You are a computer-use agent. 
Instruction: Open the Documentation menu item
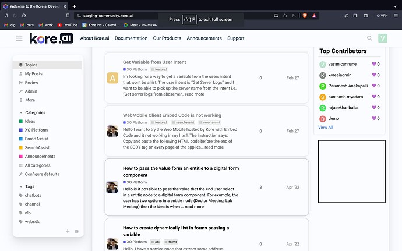tap(131, 38)
